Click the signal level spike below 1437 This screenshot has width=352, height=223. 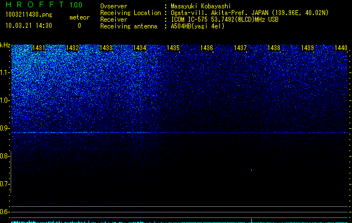coord(251,221)
